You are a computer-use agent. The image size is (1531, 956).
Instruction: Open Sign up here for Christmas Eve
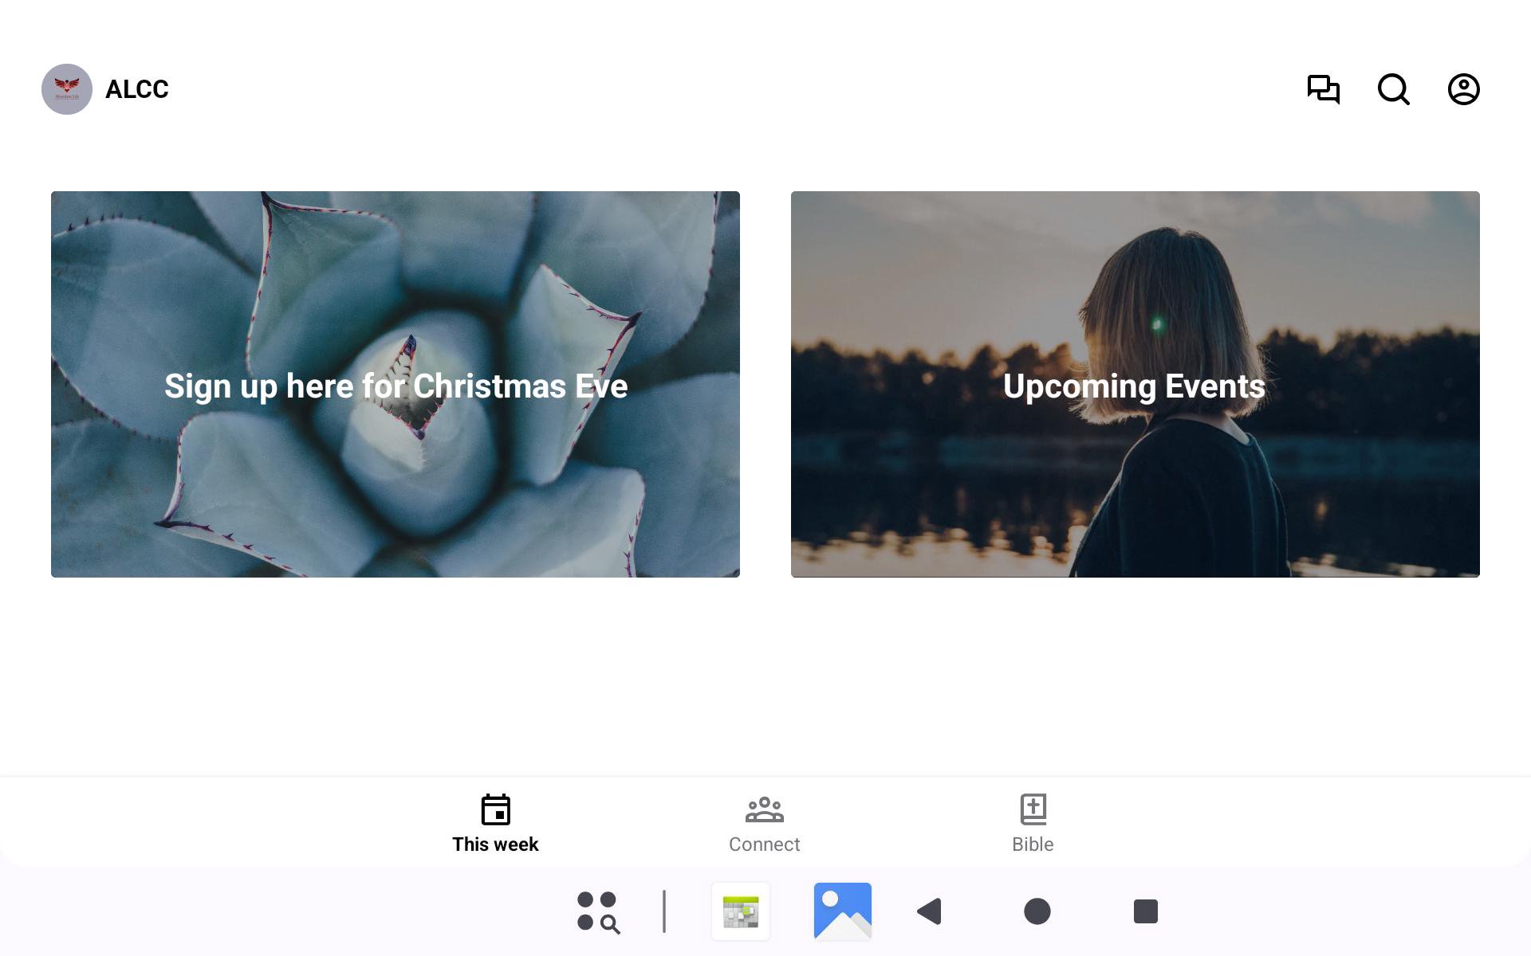(x=396, y=386)
